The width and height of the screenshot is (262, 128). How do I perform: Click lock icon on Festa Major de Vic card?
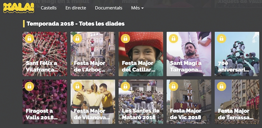[173, 86]
